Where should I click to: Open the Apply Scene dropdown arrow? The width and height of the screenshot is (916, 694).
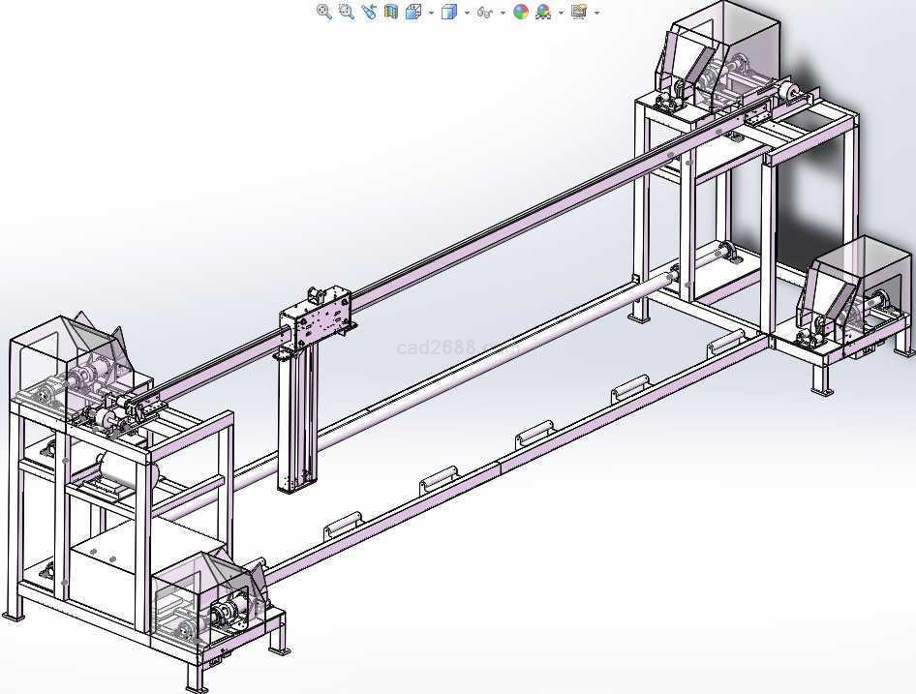point(561,13)
